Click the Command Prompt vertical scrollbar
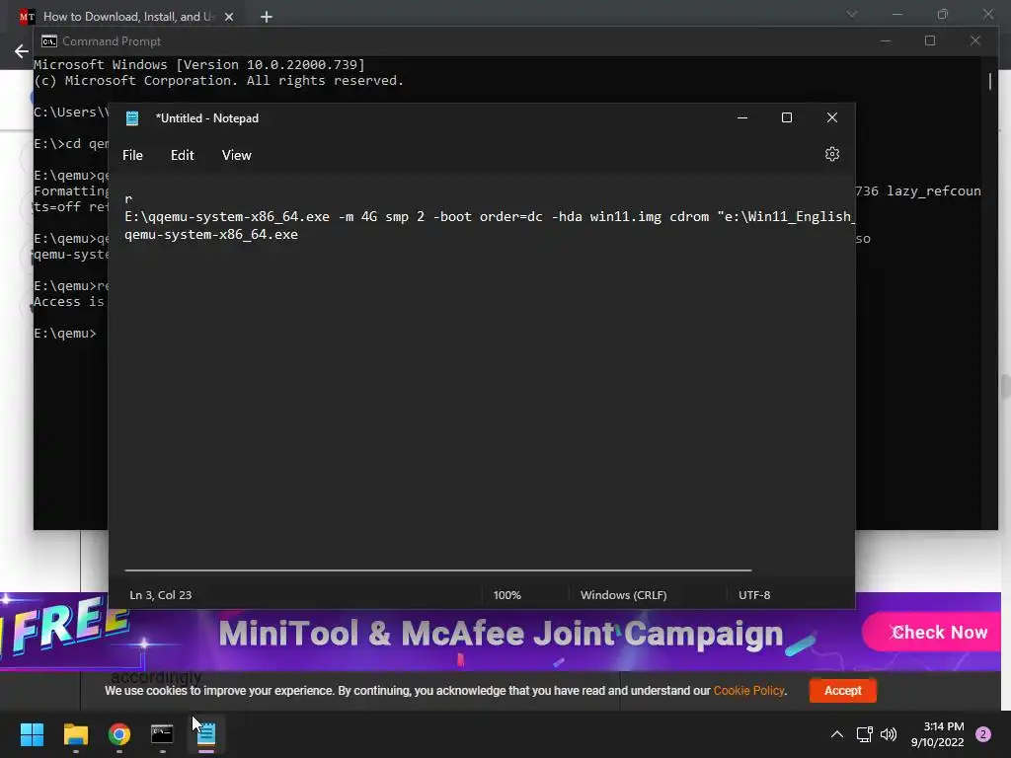1011x758 pixels. [990, 81]
